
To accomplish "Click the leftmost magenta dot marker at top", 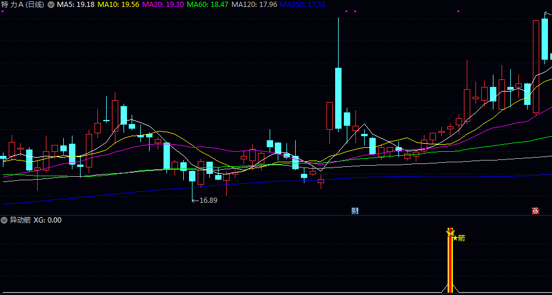I will pyautogui.click(x=346, y=11).
